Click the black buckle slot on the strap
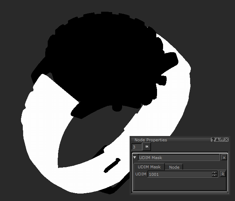This screenshot has height=201, width=235. pyautogui.click(x=112, y=164)
